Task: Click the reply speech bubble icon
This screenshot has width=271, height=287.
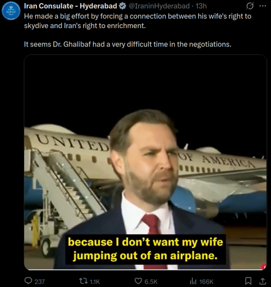Action: [28, 281]
